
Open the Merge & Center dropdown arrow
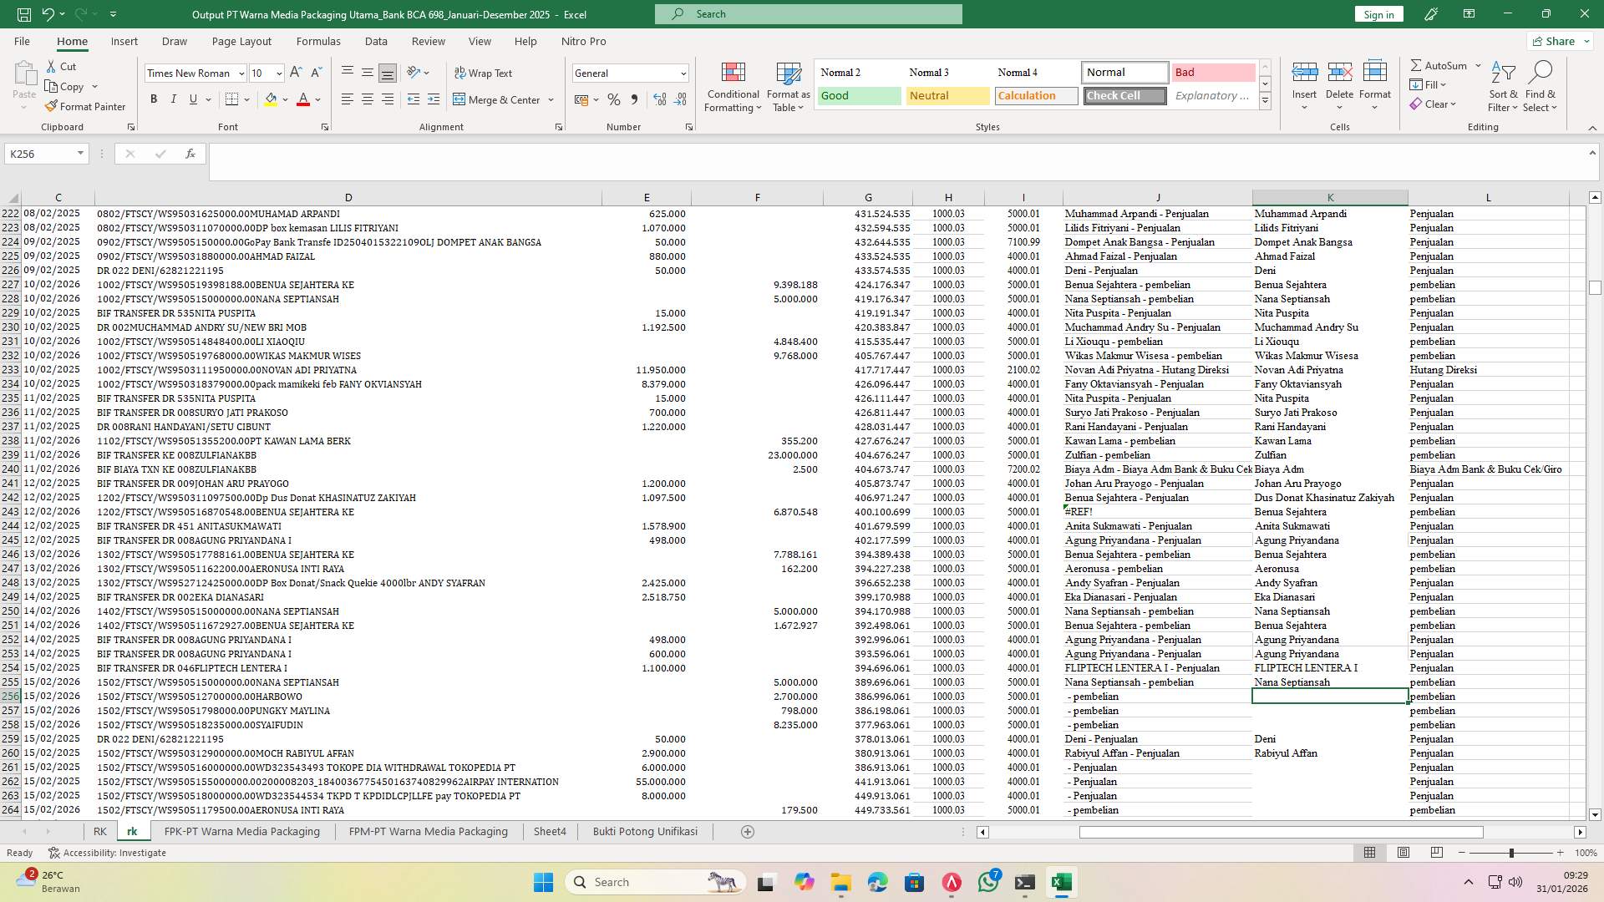[551, 99]
